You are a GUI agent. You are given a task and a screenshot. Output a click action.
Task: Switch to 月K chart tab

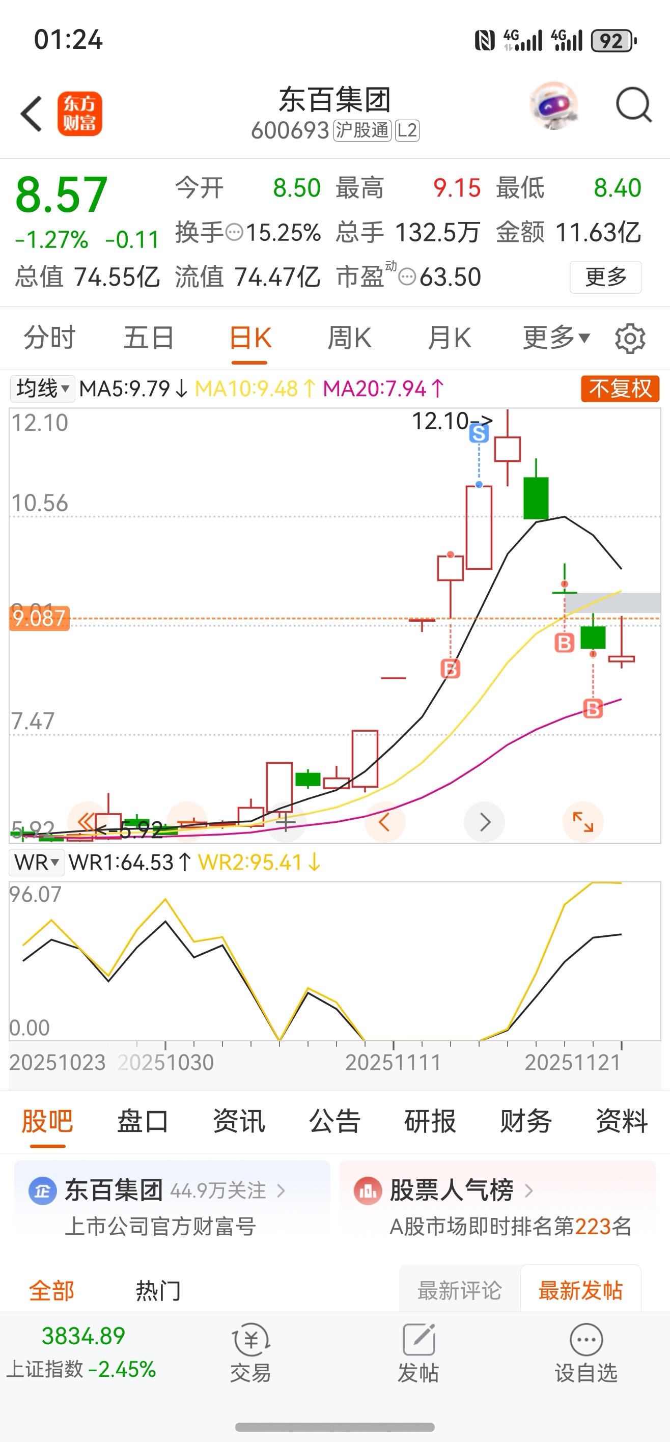pos(450,338)
